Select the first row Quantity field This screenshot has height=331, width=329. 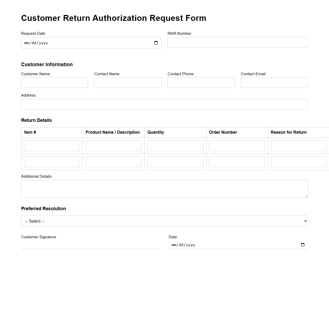pos(175,146)
